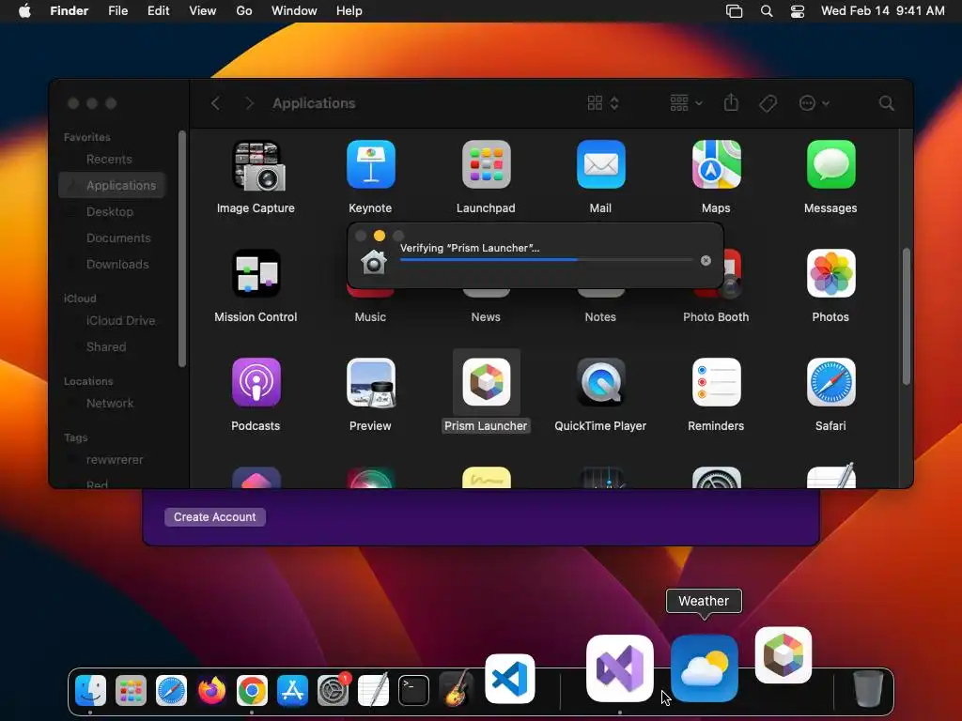This screenshot has height=721, width=962.
Task: Select the Safari icon in Applications window
Action: (830, 383)
